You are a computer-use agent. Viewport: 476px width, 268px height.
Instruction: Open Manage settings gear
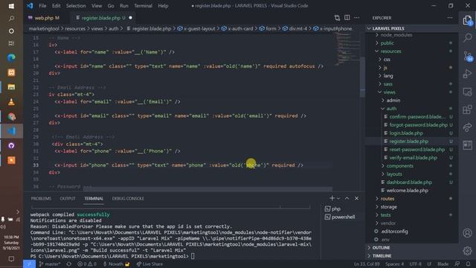pyautogui.click(x=468, y=251)
